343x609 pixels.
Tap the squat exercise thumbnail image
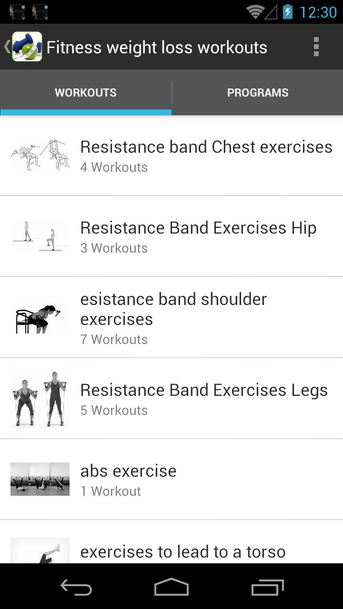(x=40, y=398)
